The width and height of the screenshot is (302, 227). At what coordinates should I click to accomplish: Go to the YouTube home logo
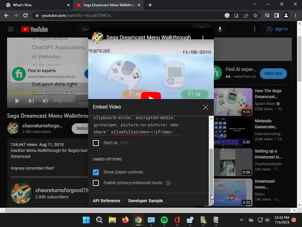[35, 29]
